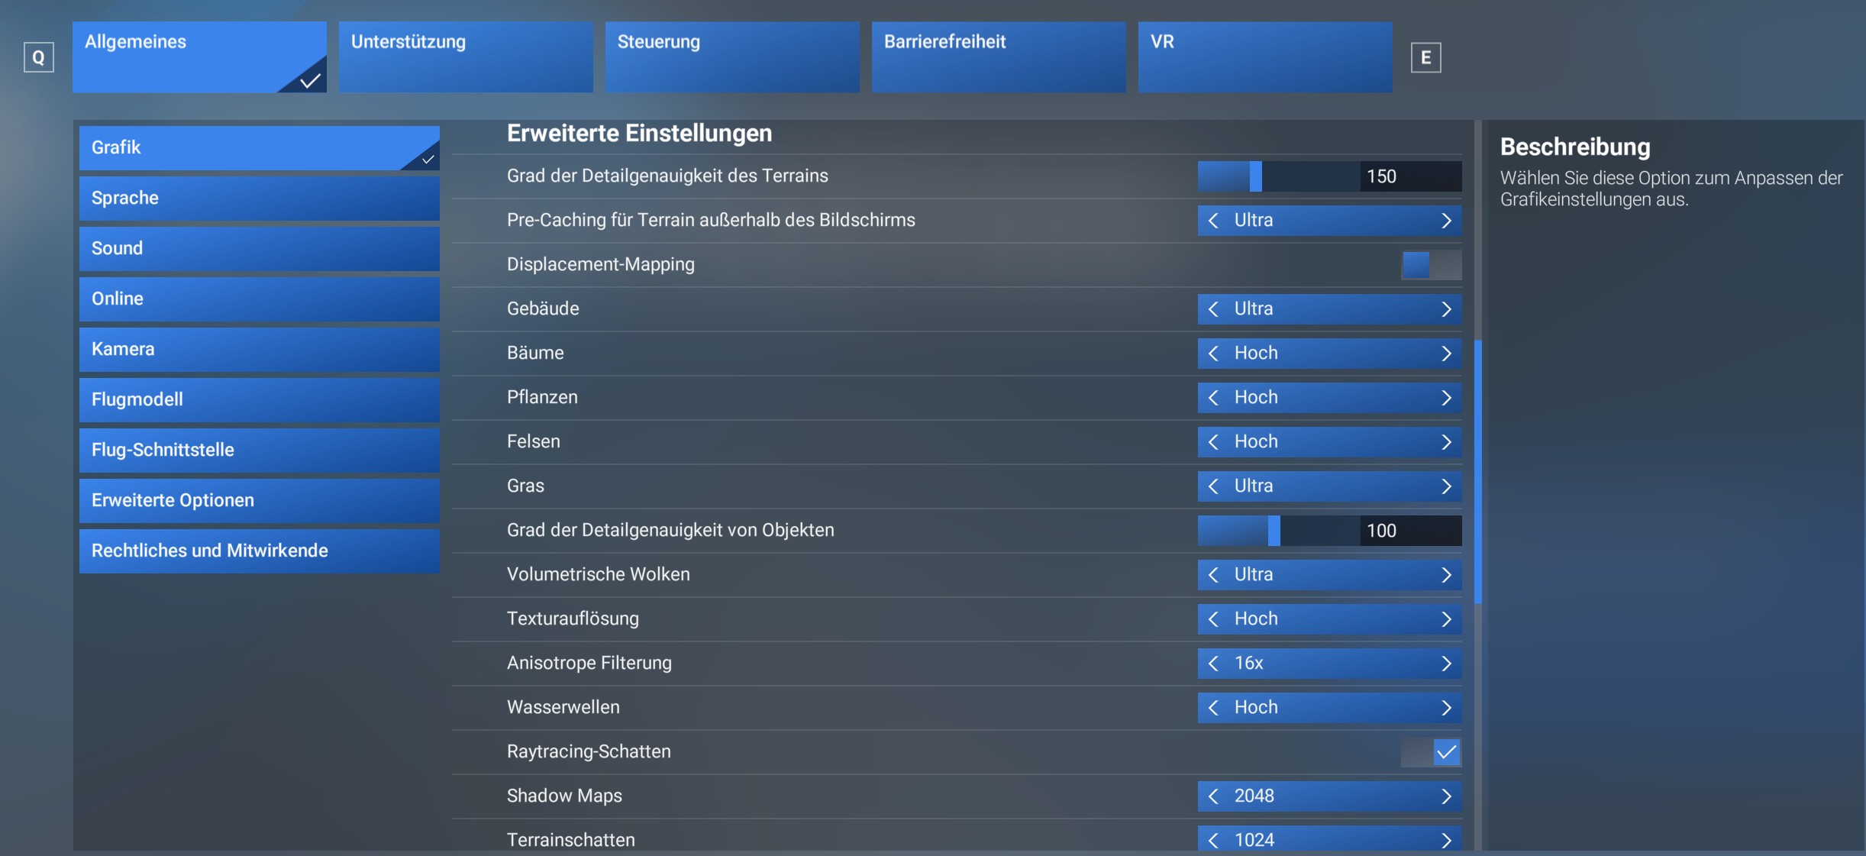Click the settings list vertical scrollbar
Image resolution: width=1866 pixels, height=856 pixels.
click(1478, 471)
